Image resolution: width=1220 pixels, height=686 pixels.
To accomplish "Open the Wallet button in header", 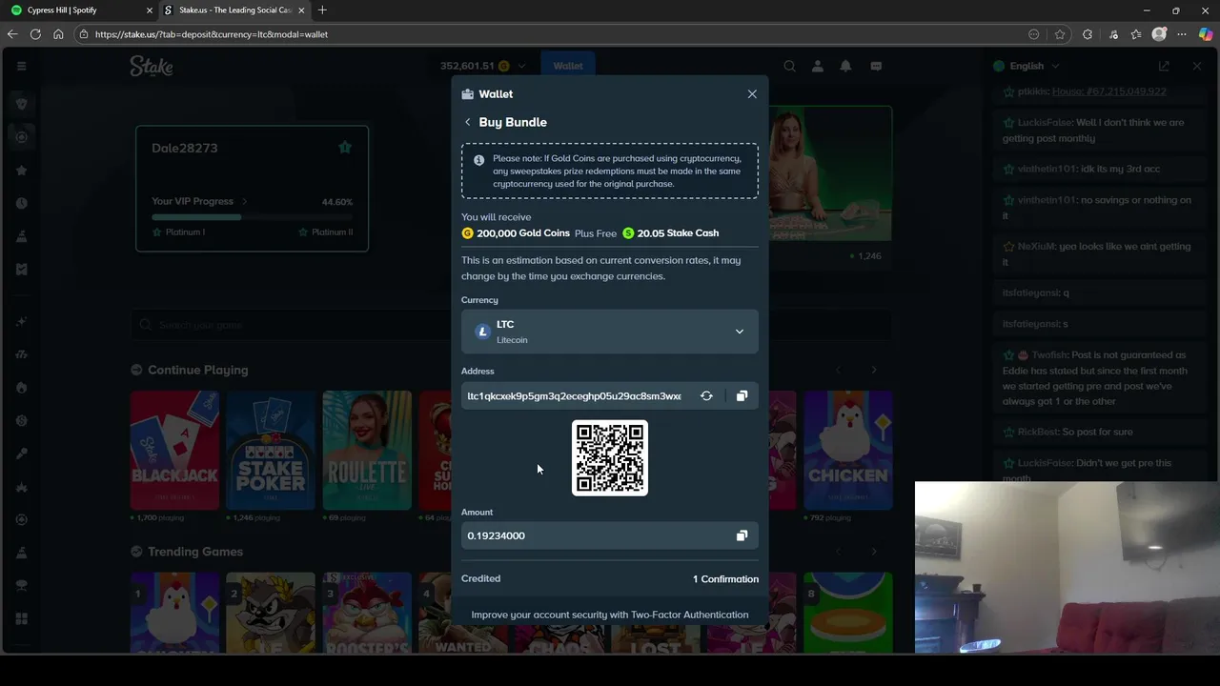I will point(568,66).
